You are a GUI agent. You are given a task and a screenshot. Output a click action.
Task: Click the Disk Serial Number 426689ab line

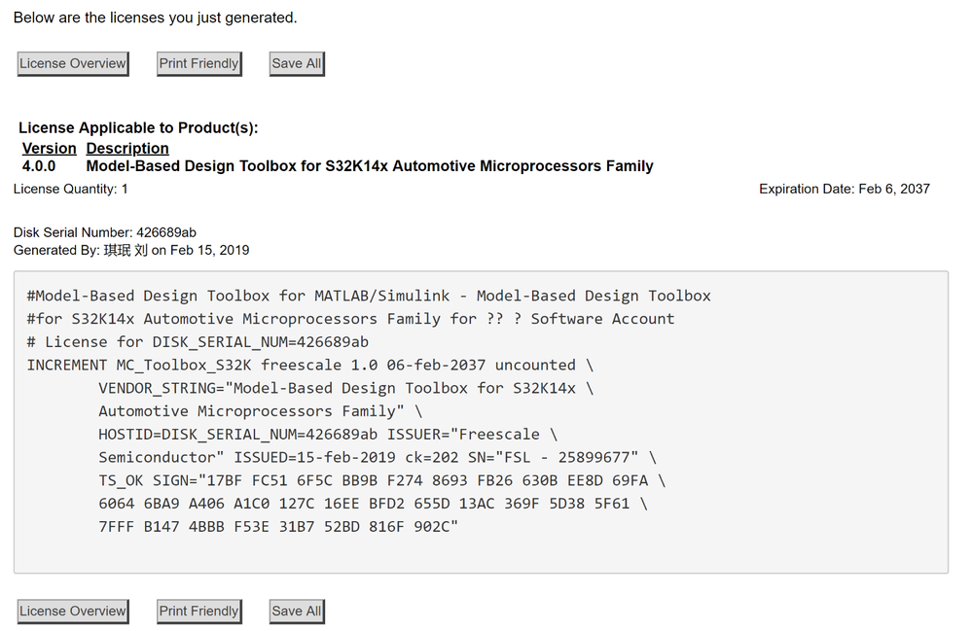tap(105, 232)
